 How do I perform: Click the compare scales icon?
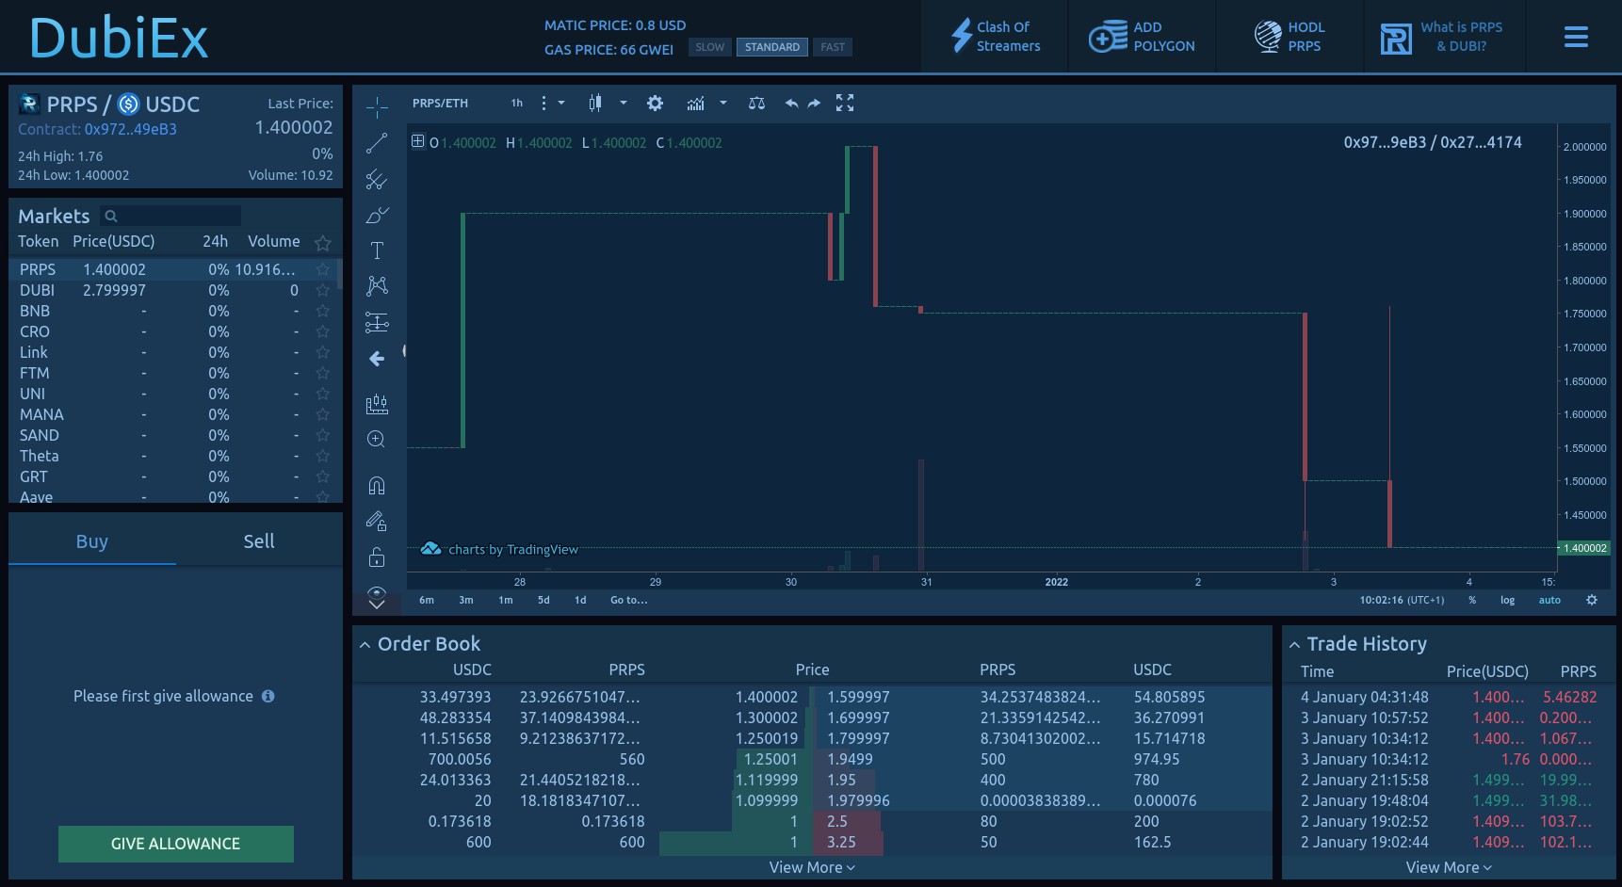[756, 104]
